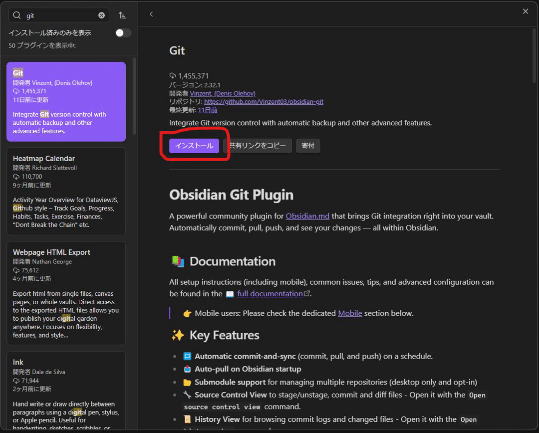Click the wrench icon for Source Control View
Viewport: 539px width, 433px height.
click(187, 395)
